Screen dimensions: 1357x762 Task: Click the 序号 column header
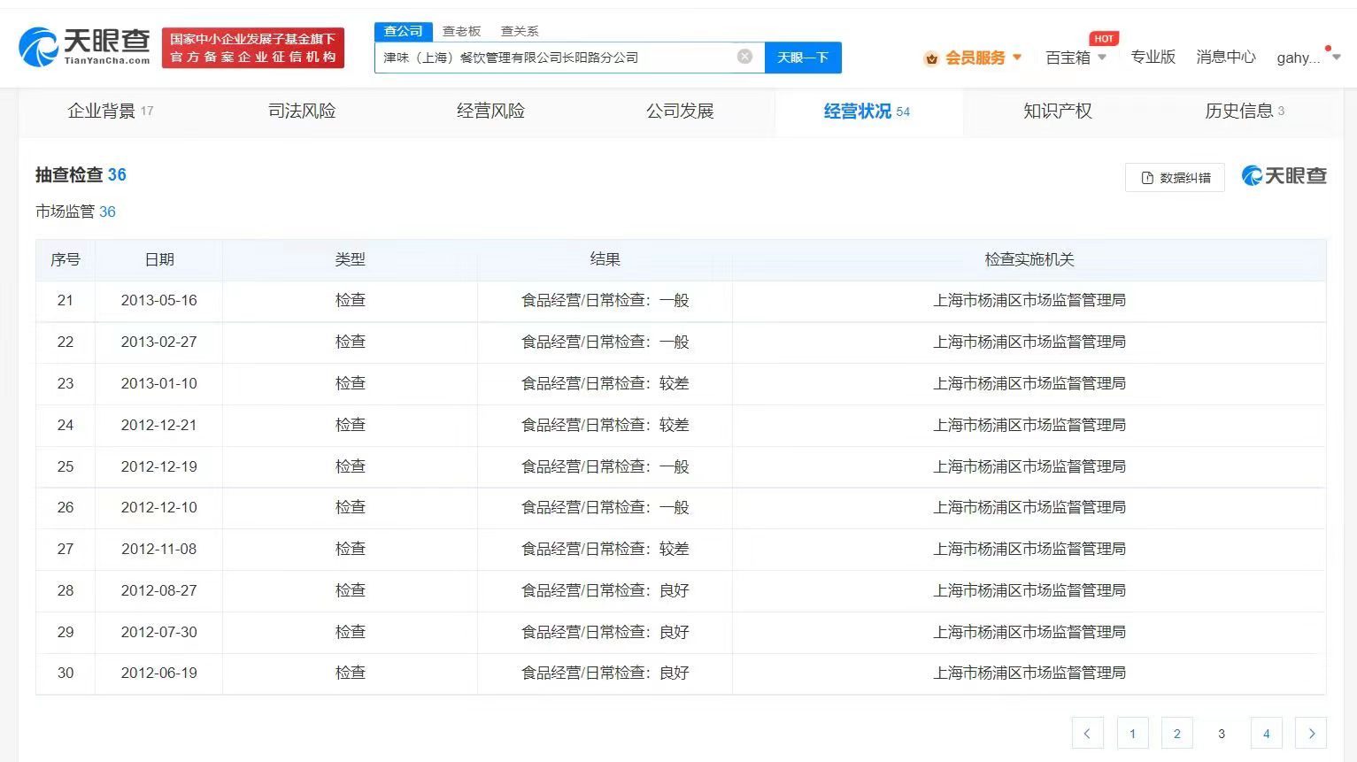point(66,259)
